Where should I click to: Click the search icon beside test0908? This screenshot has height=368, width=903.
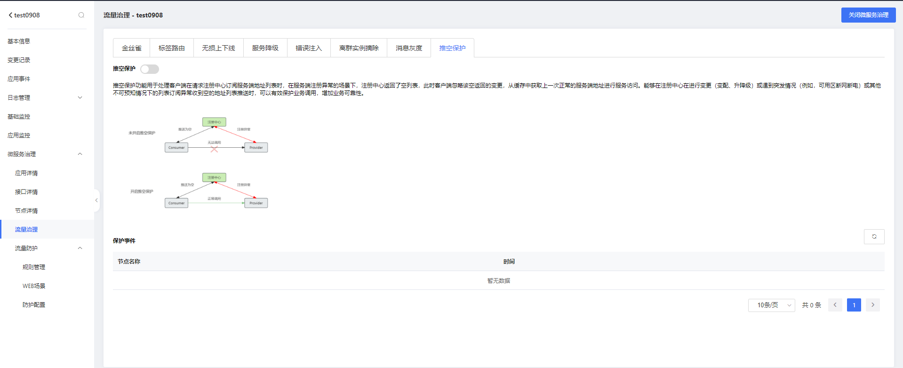coord(81,15)
